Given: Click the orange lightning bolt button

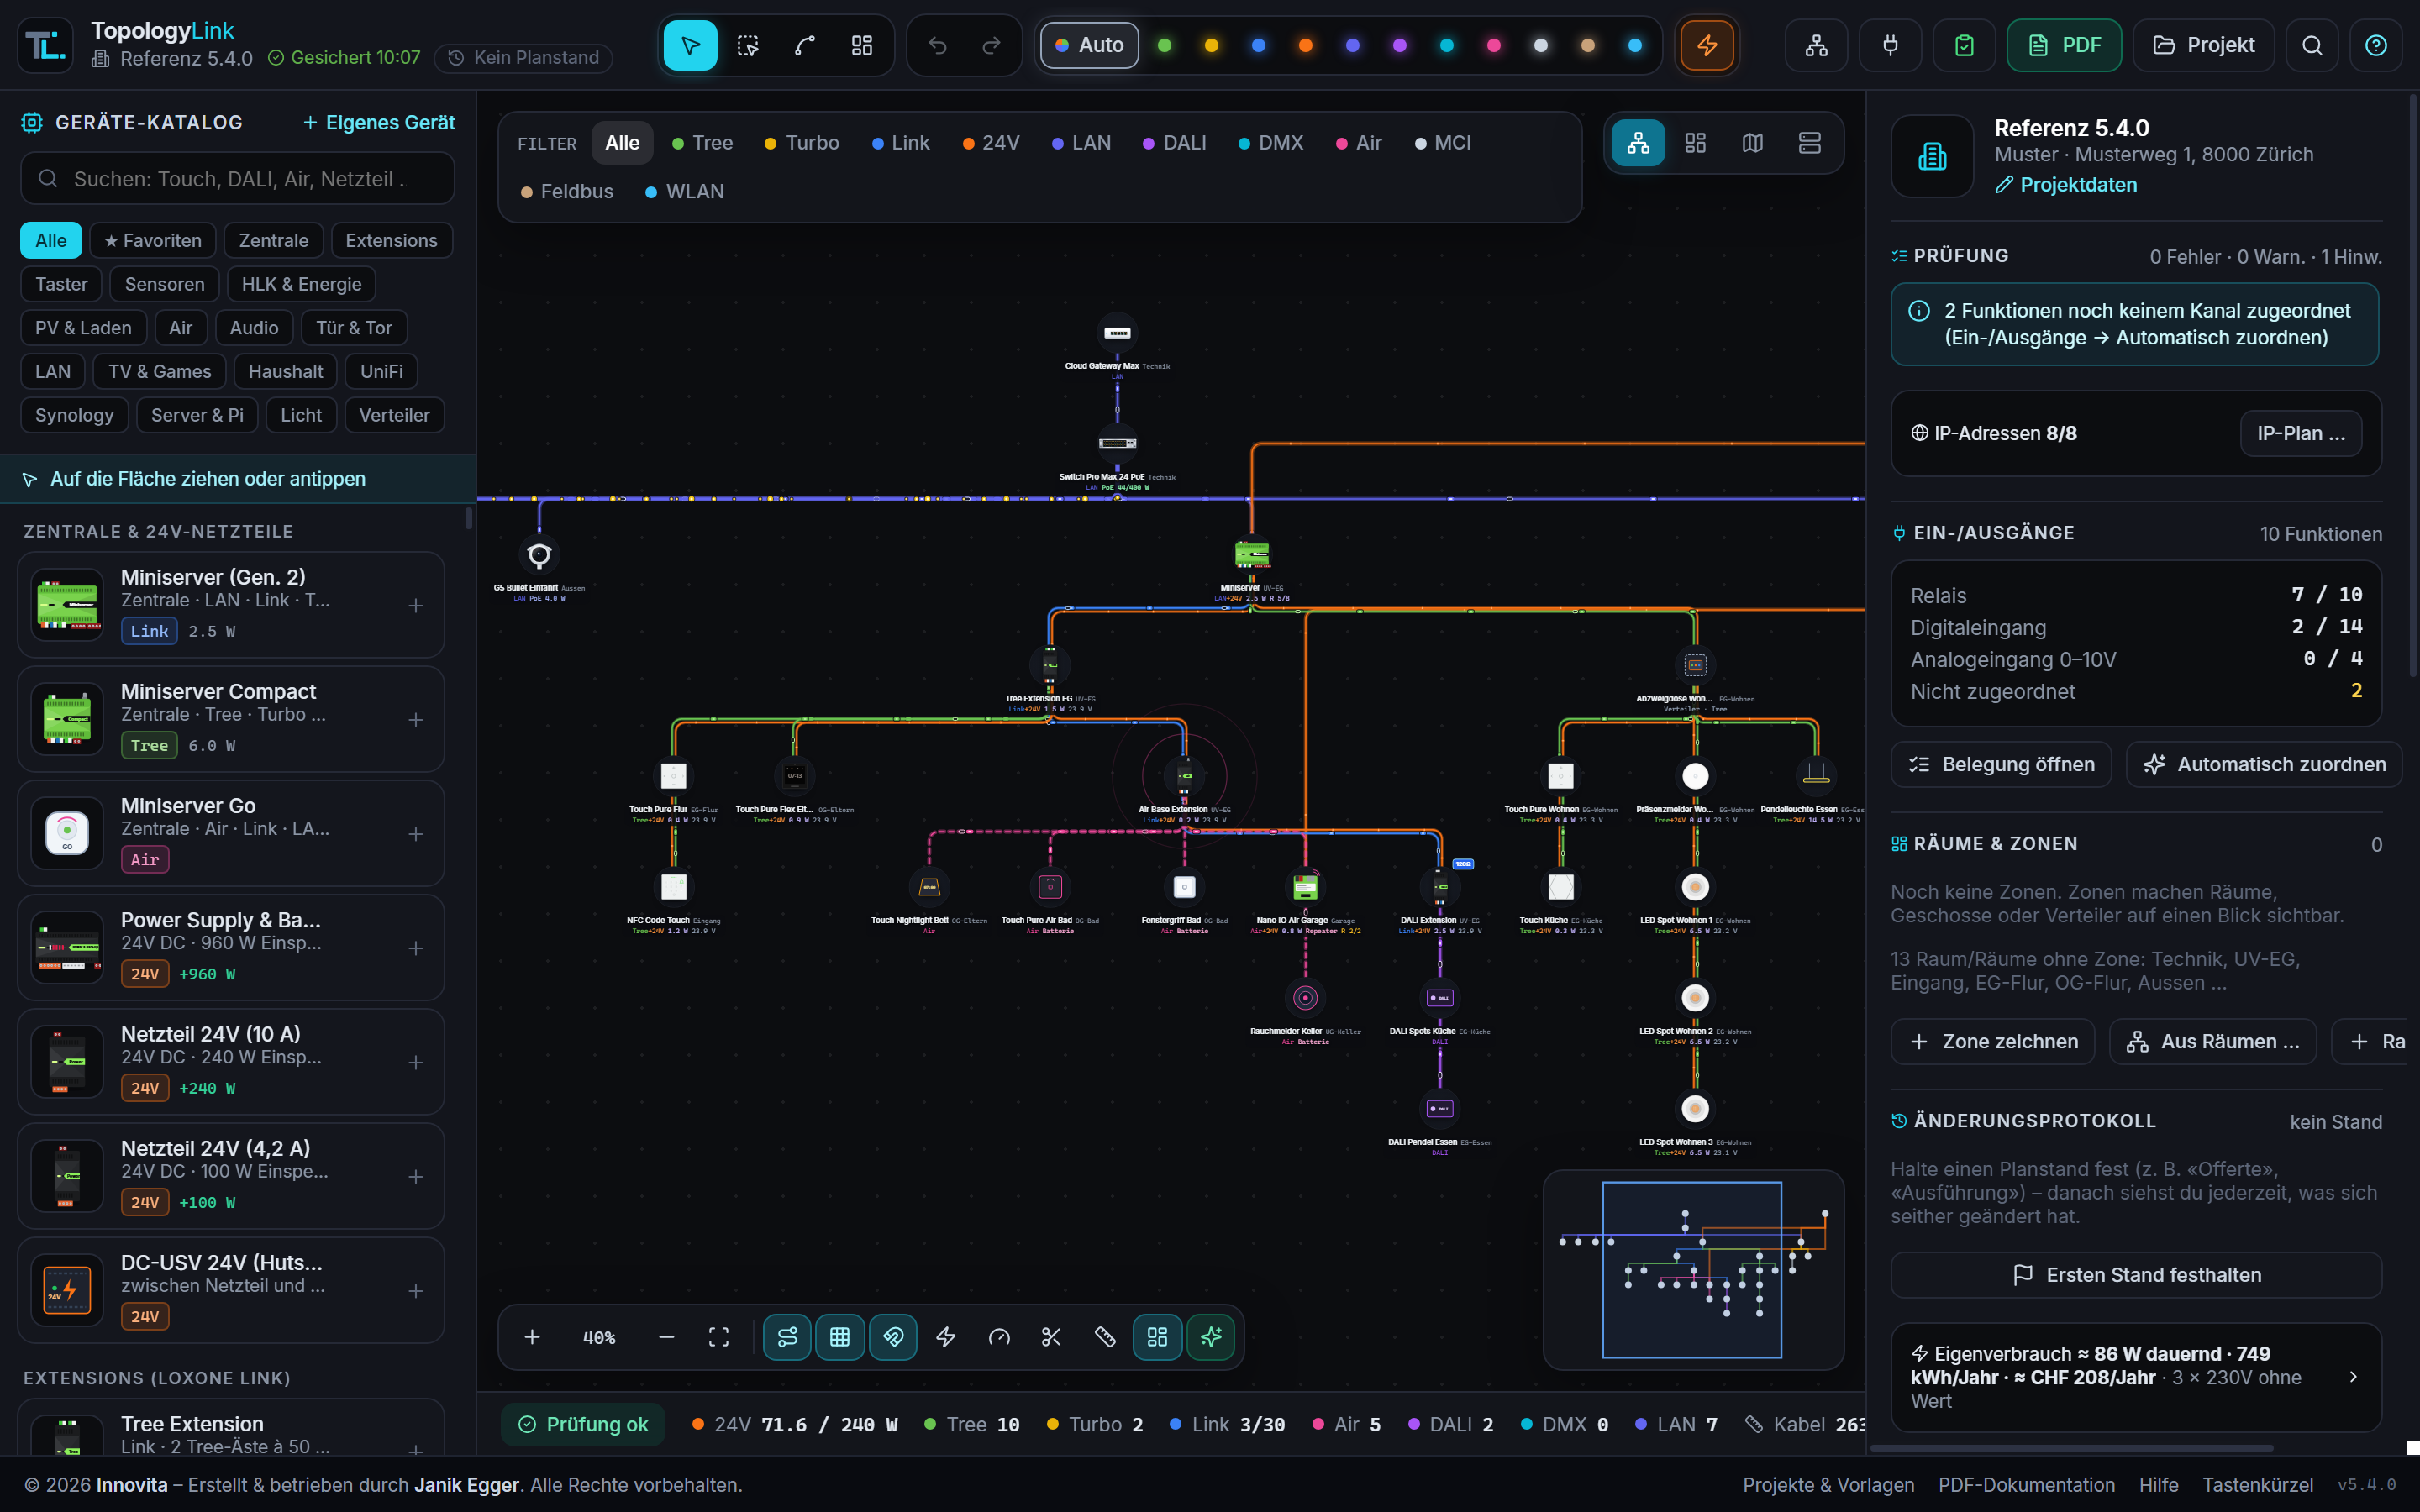Looking at the screenshot, I should pos(1707,45).
